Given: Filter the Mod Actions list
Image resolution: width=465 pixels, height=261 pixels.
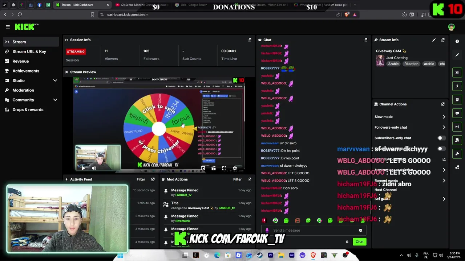Looking at the screenshot, I should point(237,179).
